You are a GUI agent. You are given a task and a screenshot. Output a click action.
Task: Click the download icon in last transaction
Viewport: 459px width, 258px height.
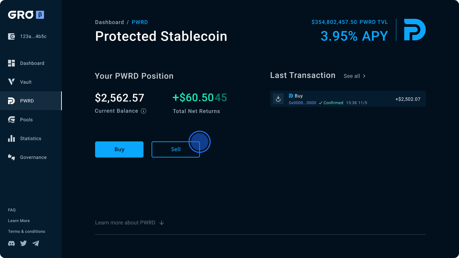tap(278, 99)
